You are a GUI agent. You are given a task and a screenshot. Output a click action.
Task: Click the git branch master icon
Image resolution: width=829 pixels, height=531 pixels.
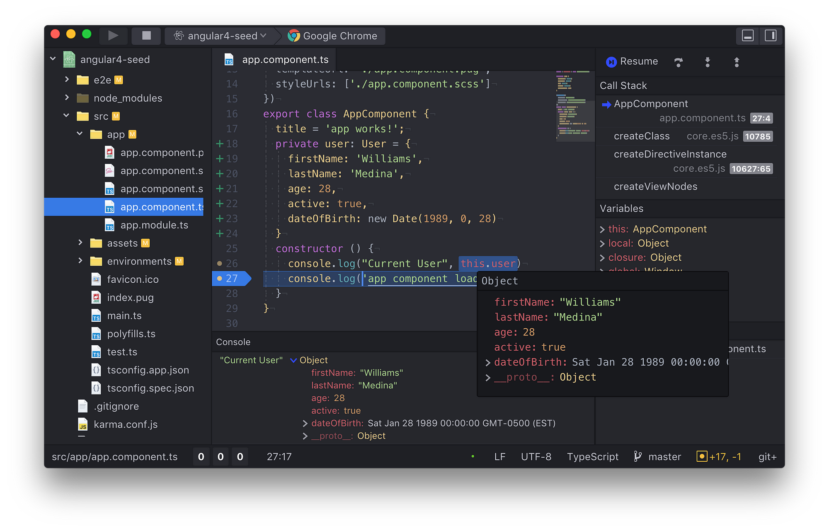click(x=638, y=456)
